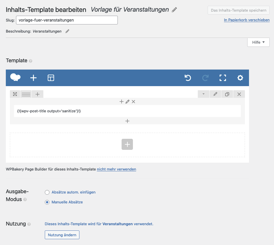The image size is (274, 245).
Task: Edit the column with small pencil icon
Action: [127, 102]
